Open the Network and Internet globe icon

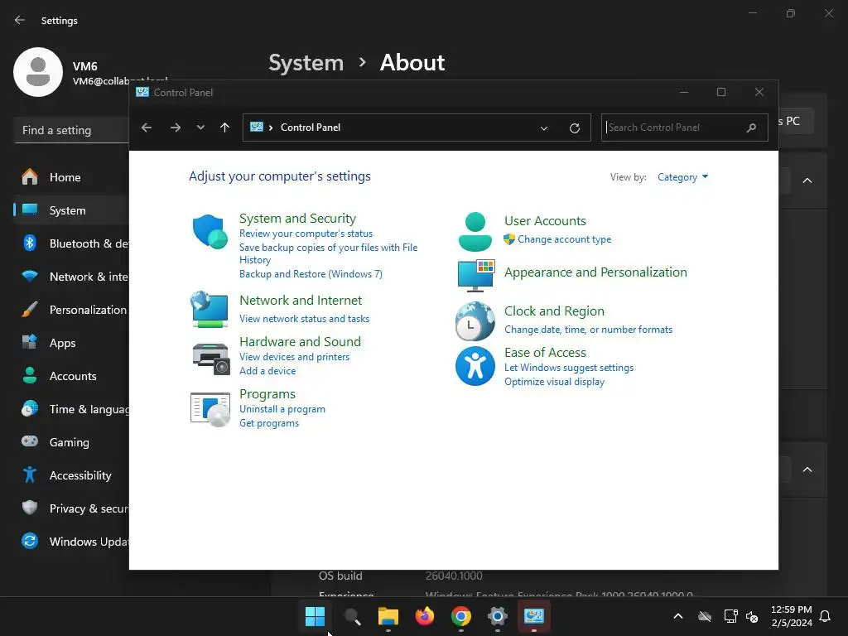pyautogui.click(x=210, y=309)
